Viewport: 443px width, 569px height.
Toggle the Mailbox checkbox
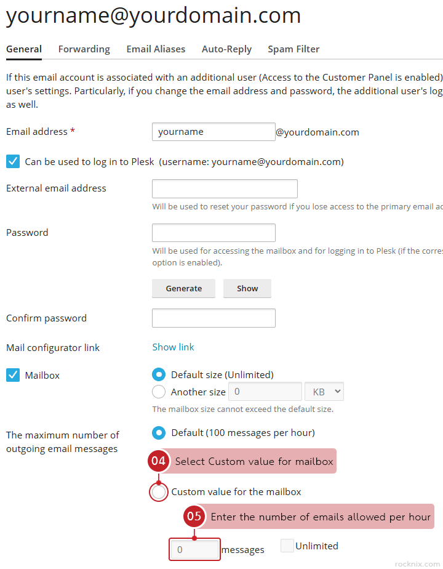13,375
